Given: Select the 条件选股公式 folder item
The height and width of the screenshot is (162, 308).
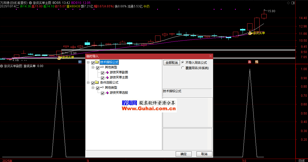Looking at the screenshot, I should [x=109, y=83].
